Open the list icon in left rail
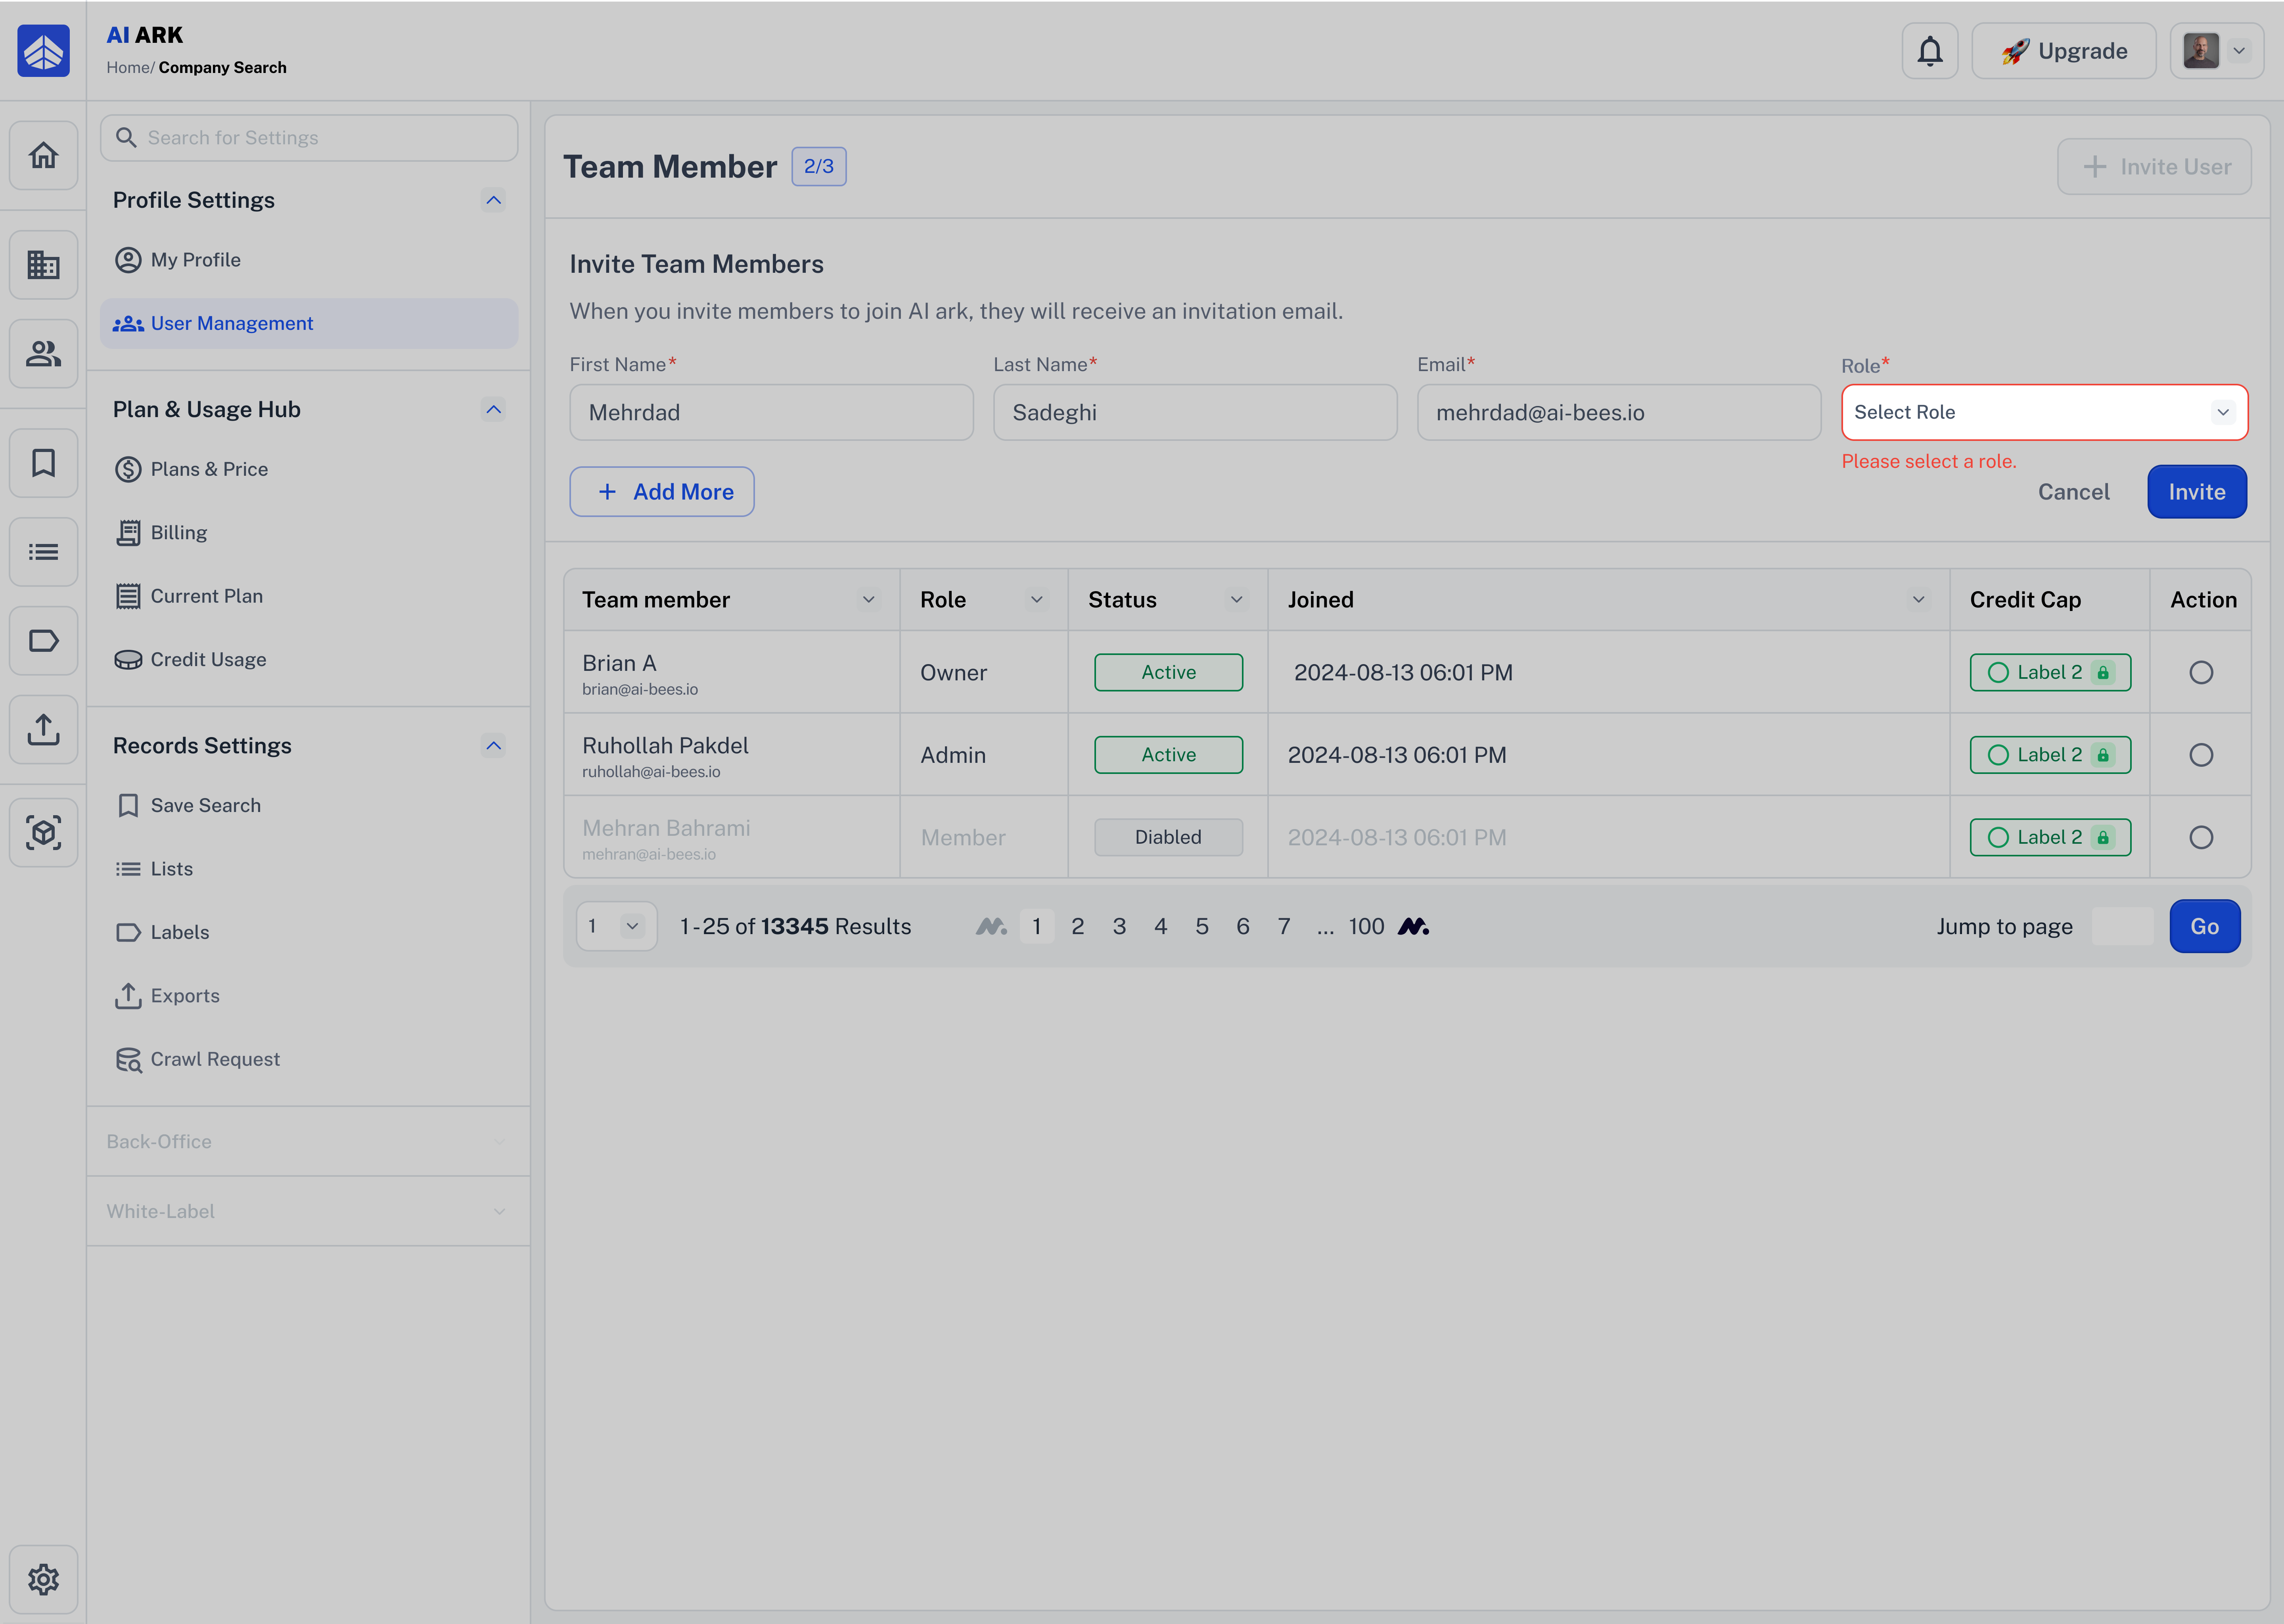This screenshot has height=1624, width=2284. click(43, 552)
